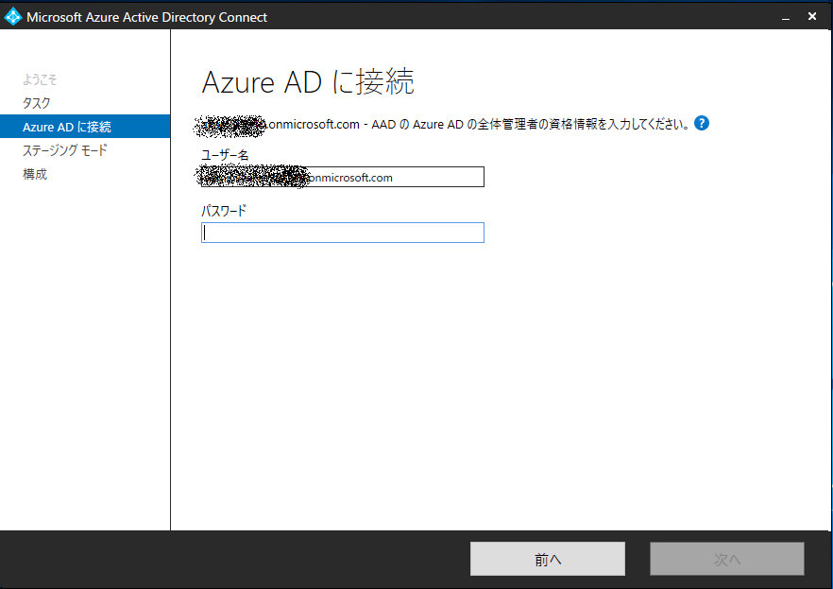Focus the パスワード password input field
Image resolution: width=833 pixels, height=589 pixels.
[x=343, y=233]
